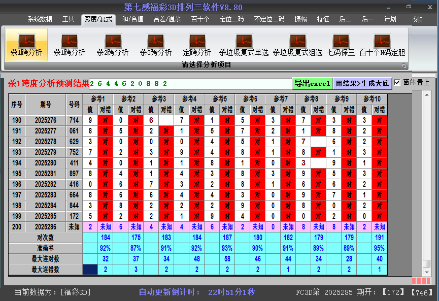Open the 和/合值 ribbon tab
This screenshot has height=301, width=439.
pyautogui.click(x=132, y=19)
